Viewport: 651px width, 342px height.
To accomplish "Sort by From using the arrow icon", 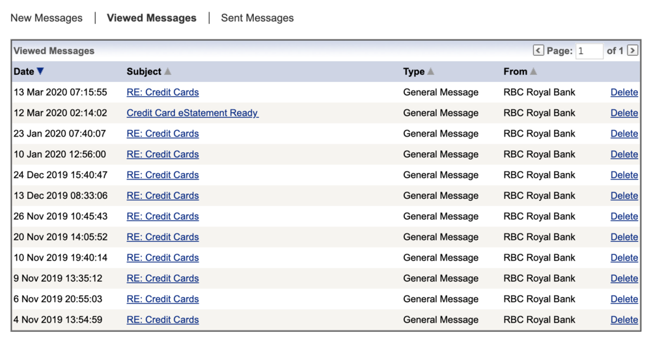I will click(x=534, y=72).
